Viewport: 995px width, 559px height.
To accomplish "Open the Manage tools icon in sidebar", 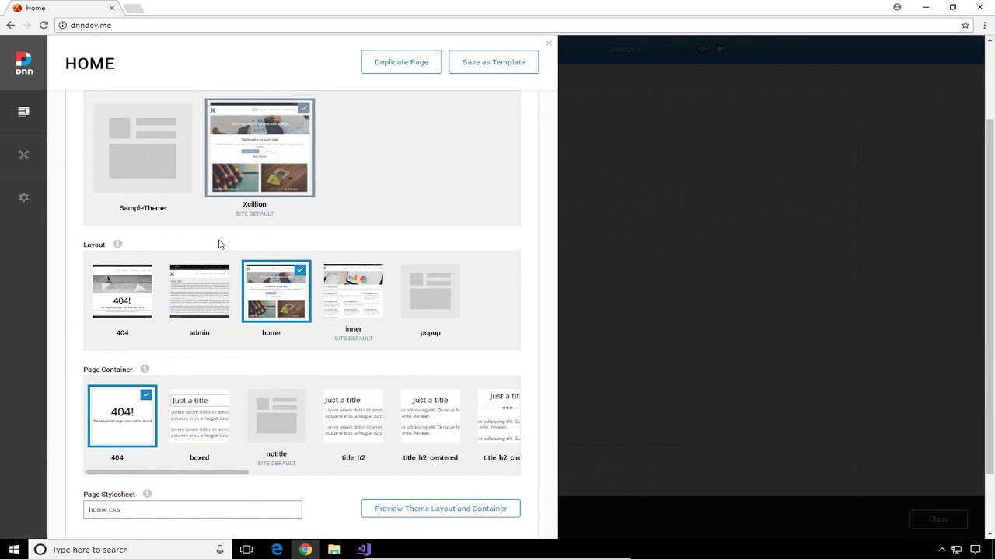I will (x=23, y=155).
